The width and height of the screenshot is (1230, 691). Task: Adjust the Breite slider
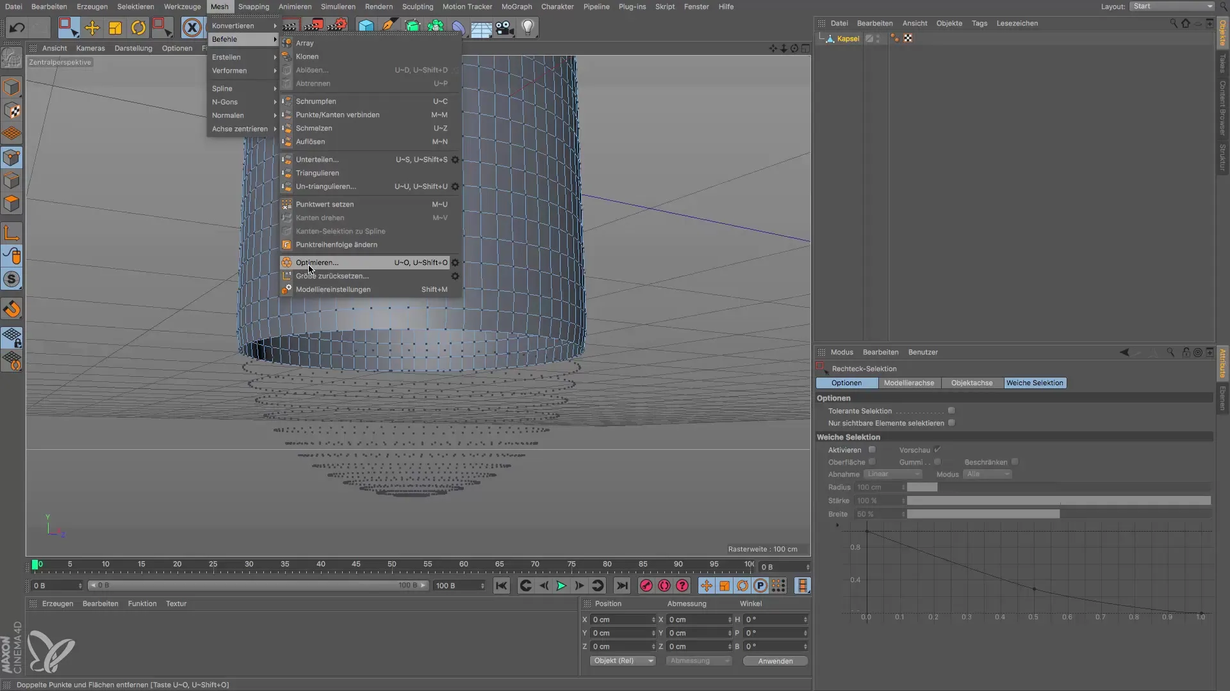coord(1058,514)
